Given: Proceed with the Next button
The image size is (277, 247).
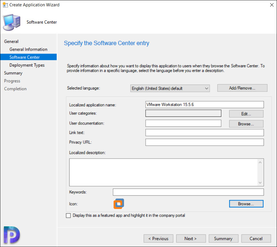Looking at the screenshot, I should tap(191, 239).
